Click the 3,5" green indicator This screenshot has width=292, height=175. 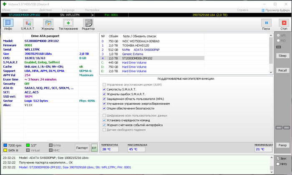[x=28, y=145]
